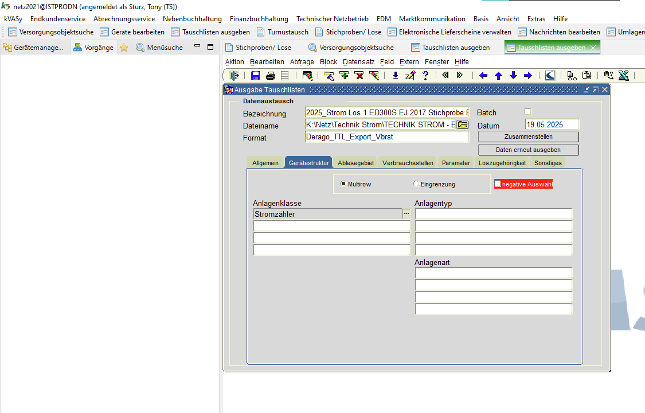645x413 pixels.
Task: Click the exit door icon in toolbar
Action: pyautogui.click(x=234, y=75)
